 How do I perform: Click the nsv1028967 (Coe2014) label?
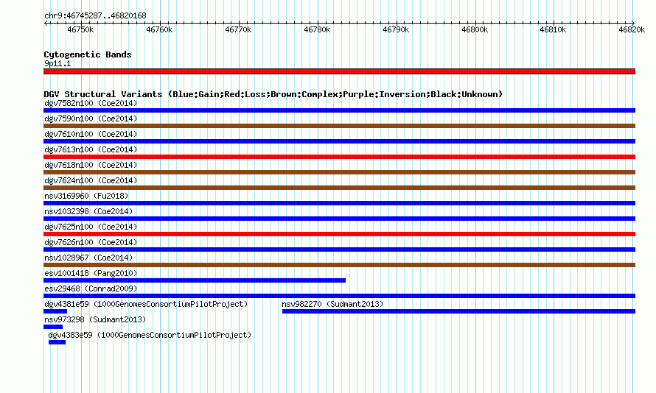click(x=88, y=258)
